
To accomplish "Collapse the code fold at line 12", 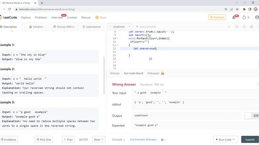I will click(117, 45).
